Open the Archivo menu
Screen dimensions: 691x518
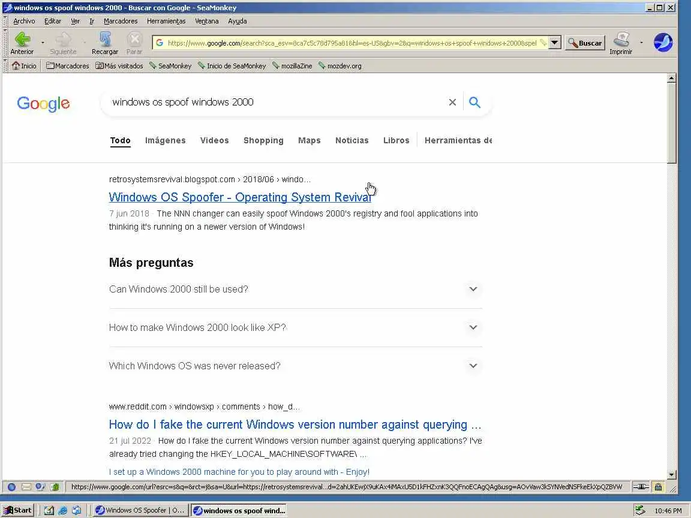[x=24, y=21]
